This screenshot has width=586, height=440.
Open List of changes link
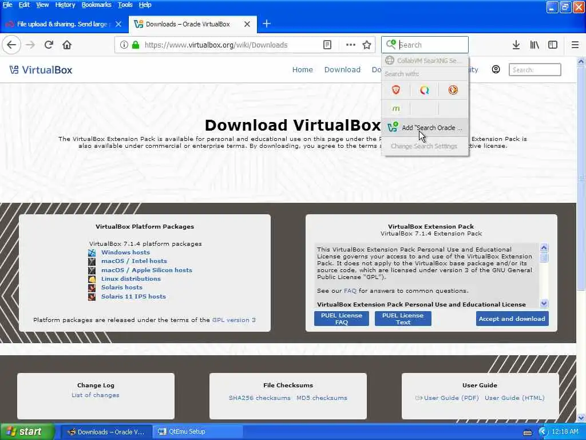pos(96,395)
